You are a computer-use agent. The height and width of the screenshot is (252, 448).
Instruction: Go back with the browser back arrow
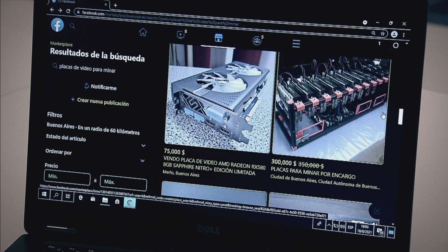pyautogui.click(x=52, y=10)
